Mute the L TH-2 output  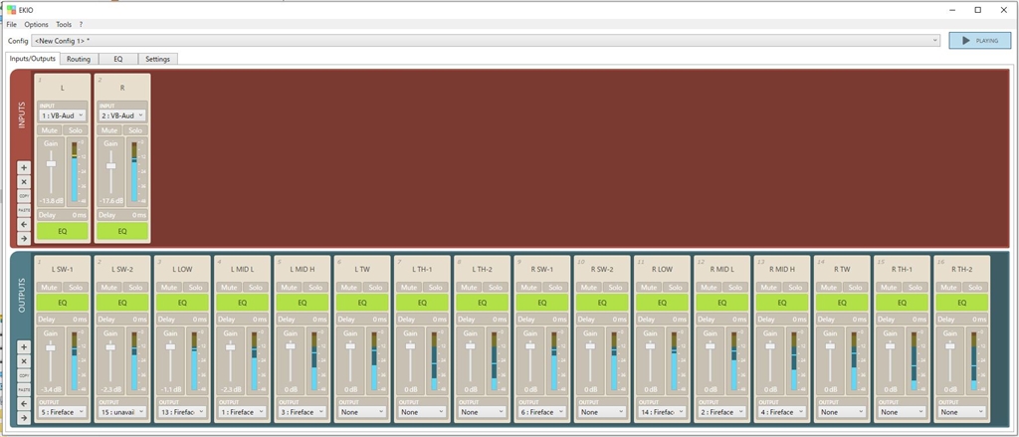point(468,287)
